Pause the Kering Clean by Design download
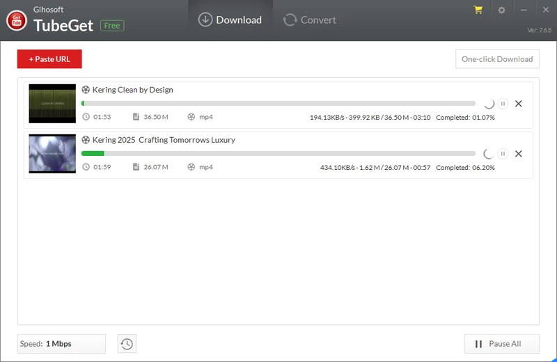Screen dimensions: 557x362 click(503, 103)
